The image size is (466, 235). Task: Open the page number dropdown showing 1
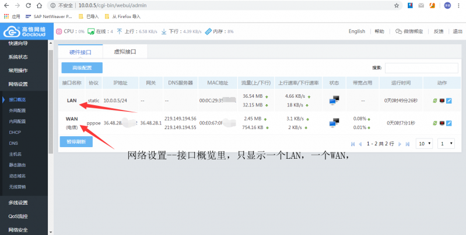point(446,144)
